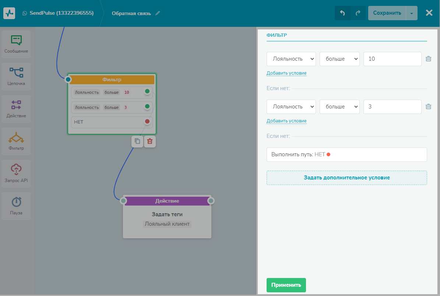
Task: Click the Применить button
Action: (x=286, y=285)
